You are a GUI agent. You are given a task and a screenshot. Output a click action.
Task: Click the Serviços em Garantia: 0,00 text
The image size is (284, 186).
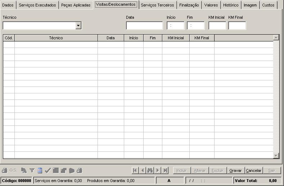(58, 181)
